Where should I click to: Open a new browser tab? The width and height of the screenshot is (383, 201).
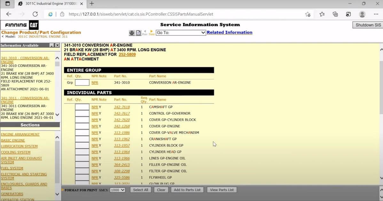click(92, 4)
